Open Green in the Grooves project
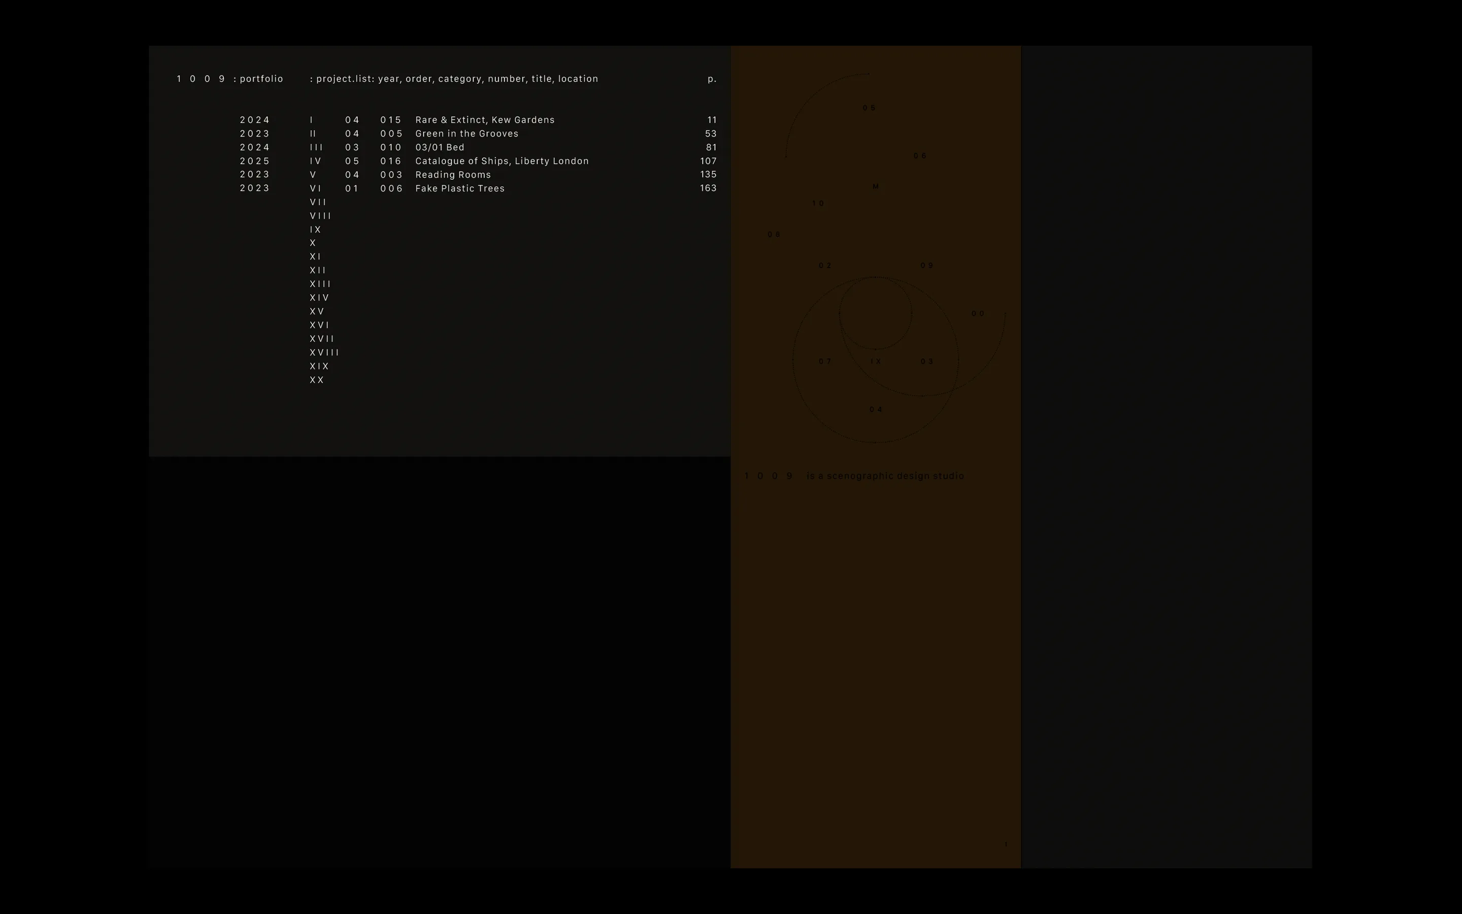 pos(467,134)
